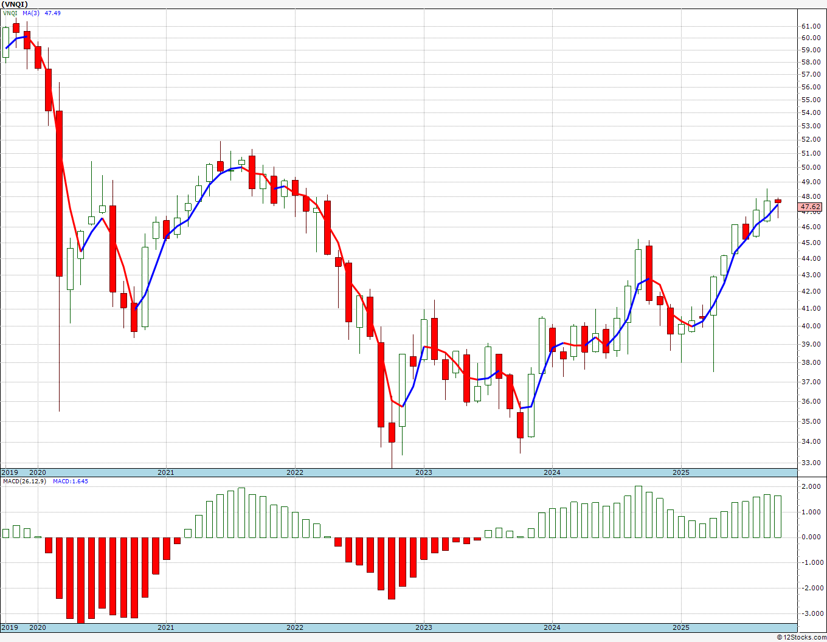Select 2020 on the price chart time axis
Screen dimensions: 827x642
(38, 472)
